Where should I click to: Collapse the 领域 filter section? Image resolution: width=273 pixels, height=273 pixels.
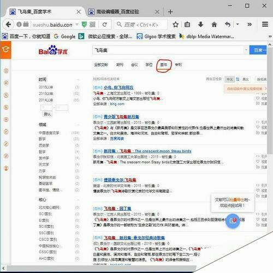[x=78, y=124]
